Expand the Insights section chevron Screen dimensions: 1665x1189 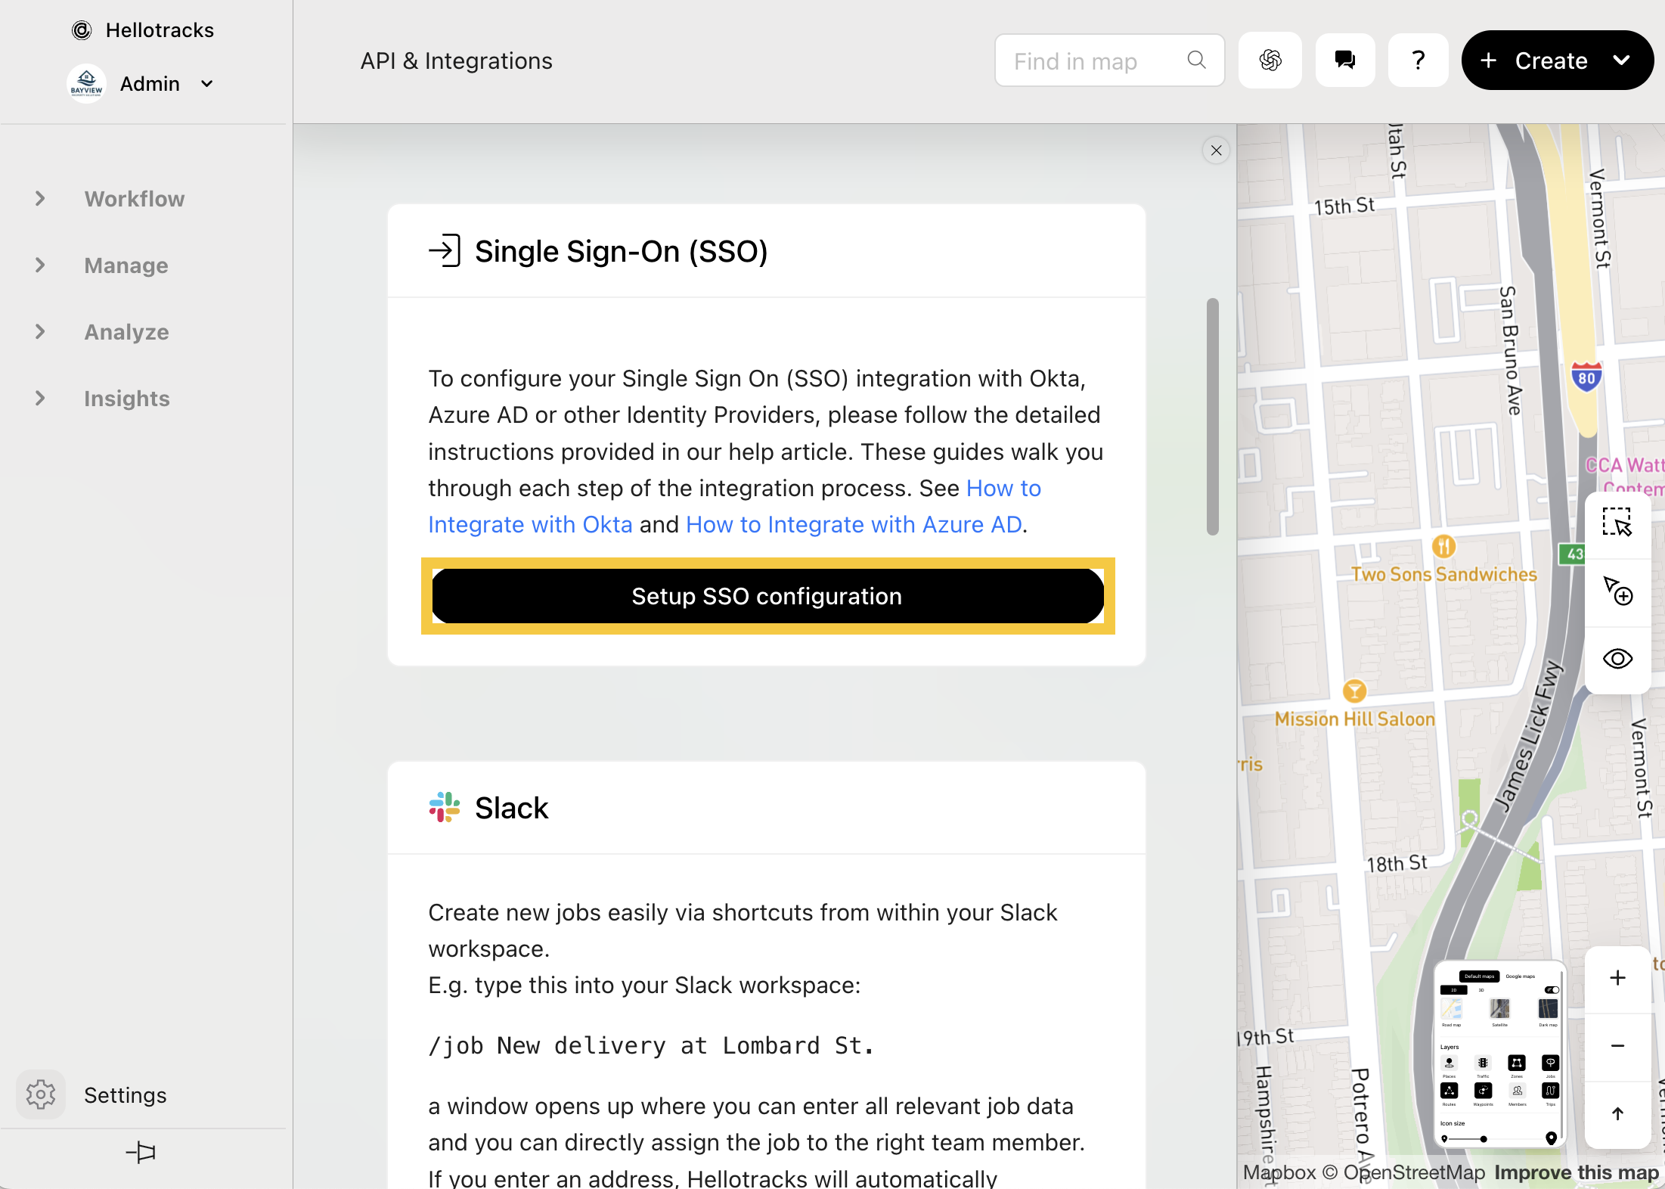[x=40, y=399]
